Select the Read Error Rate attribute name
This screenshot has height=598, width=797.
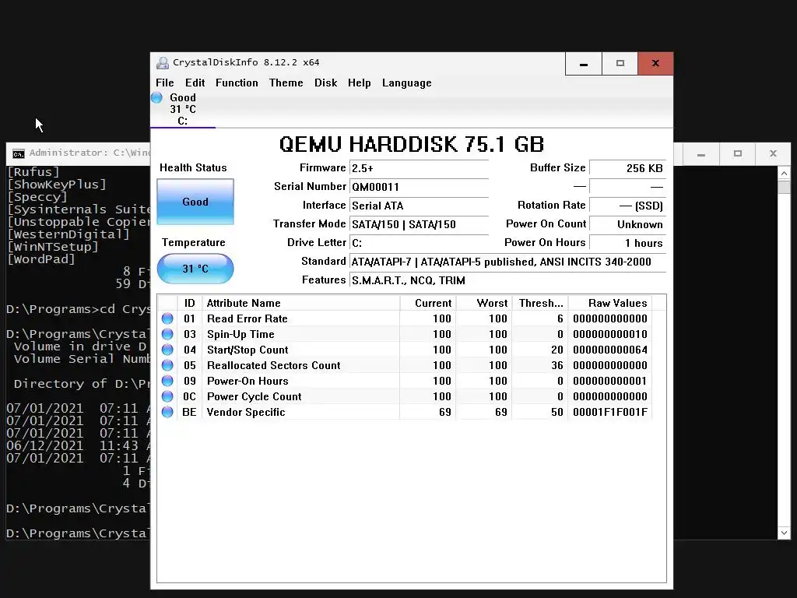point(247,318)
